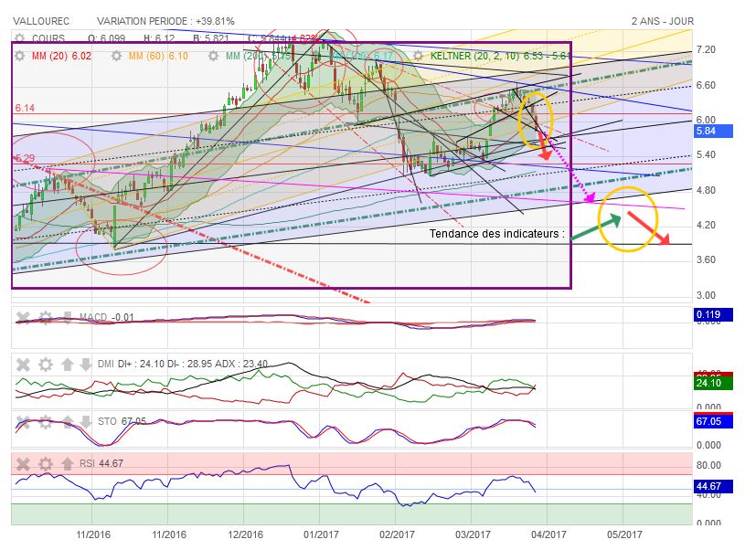Click the green 24.10 DMI value tag

coord(713,384)
